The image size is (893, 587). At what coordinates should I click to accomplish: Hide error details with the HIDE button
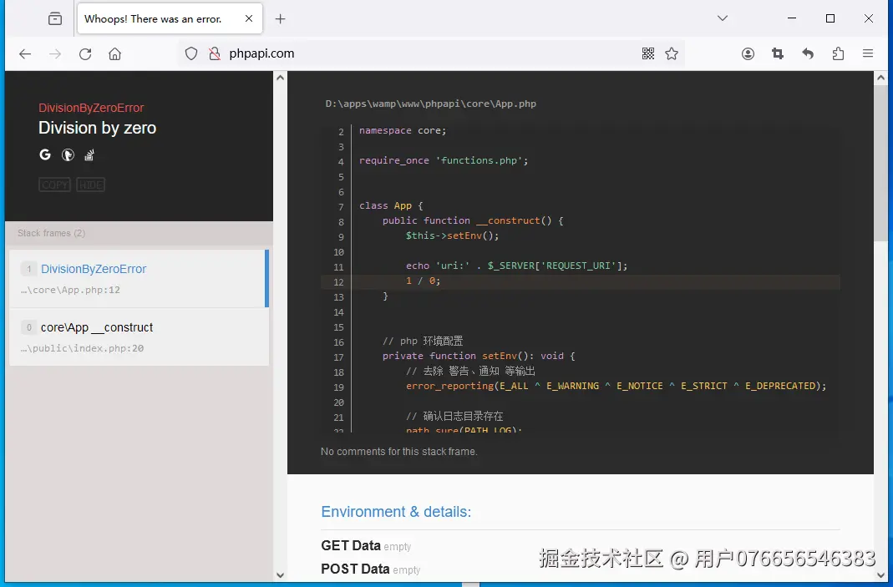[90, 185]
